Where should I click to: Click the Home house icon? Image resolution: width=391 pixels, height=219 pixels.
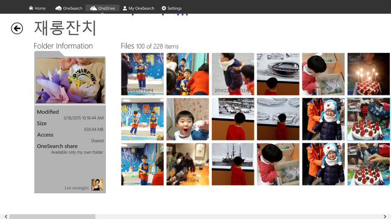point(31,8)
